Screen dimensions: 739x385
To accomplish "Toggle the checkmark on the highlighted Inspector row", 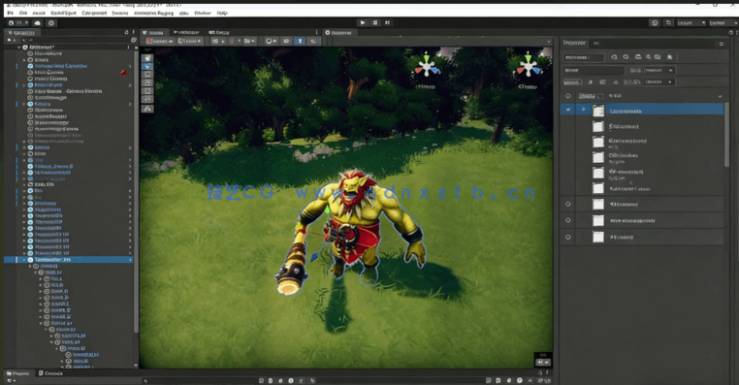I will [x=568, y=110].
